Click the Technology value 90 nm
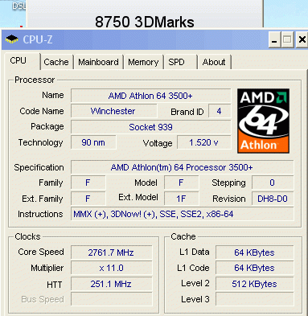Viewport: 308px width, 316px height. coord(93,142)
